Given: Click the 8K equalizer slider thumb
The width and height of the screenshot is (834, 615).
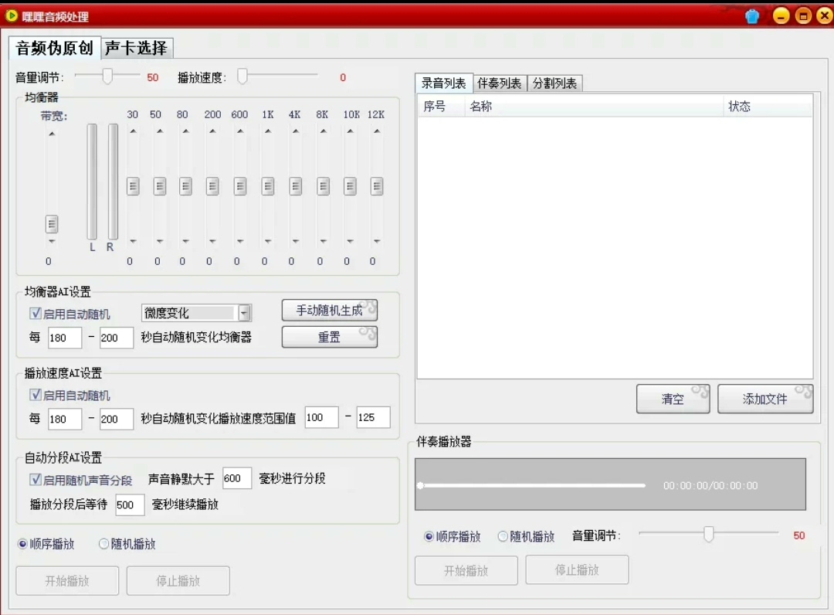Looking at the screenshot, I should coord(323,186).
